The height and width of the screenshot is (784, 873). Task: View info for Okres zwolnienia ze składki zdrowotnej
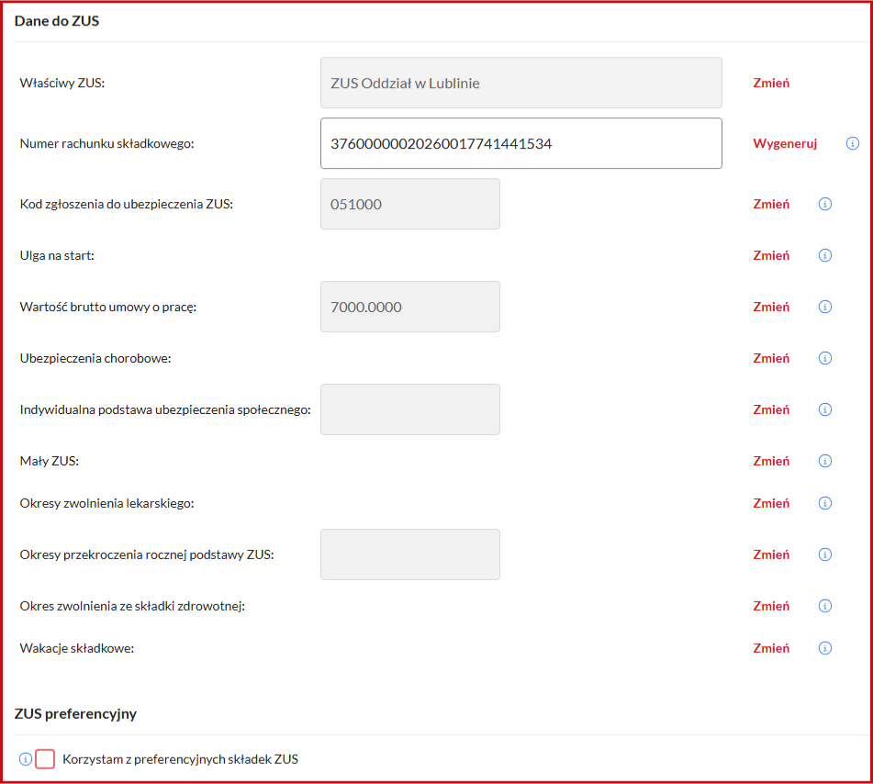pyautogui.click(x=825, y=606)
